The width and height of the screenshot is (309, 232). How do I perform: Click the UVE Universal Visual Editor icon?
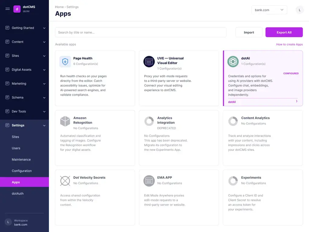pyautogui.click(x=149, y=62)
